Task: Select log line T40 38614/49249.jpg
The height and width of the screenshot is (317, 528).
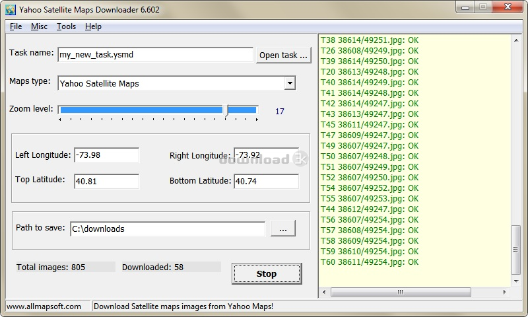Action: [x=370, y=82]
